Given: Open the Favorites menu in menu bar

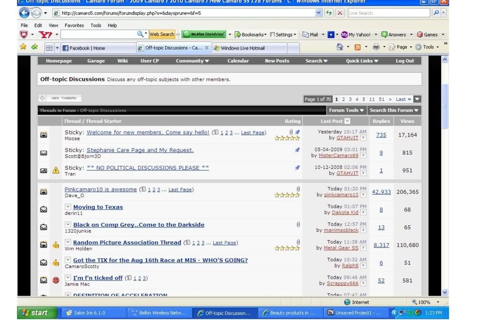Looking at the screenshot, I should pyautogui.click(x=74, y=25).
